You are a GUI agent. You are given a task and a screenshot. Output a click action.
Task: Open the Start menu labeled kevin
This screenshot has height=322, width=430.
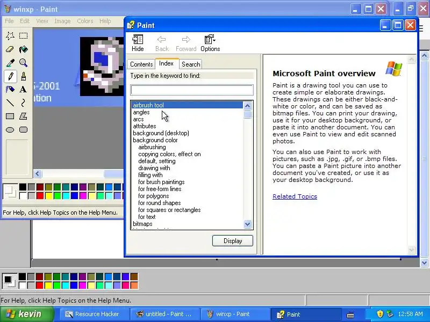(27, 314)
